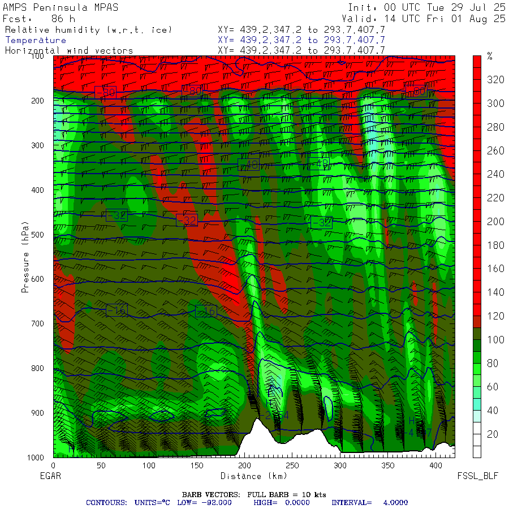Screen dimensions: 509x509
Task: Click the 150 tick on the distance axis
Action: point(197,465)
